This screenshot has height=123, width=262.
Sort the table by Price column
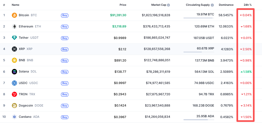[123, 5]
